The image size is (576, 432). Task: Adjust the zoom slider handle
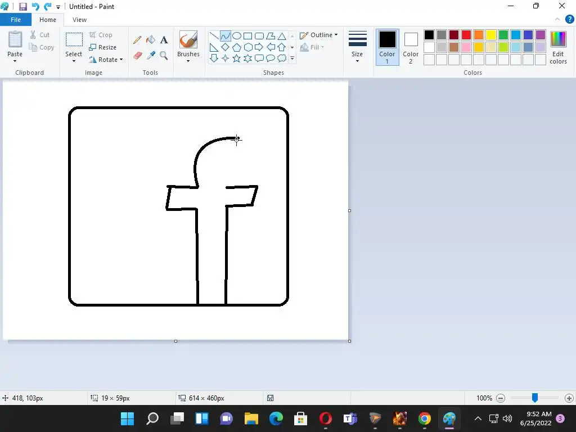[x=535, y=398]
